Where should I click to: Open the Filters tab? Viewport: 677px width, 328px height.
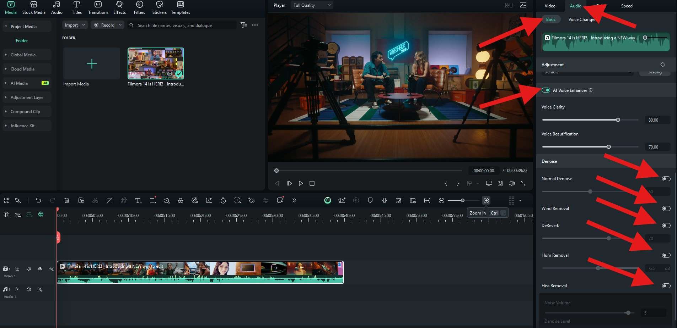click(x=139, y=8)
